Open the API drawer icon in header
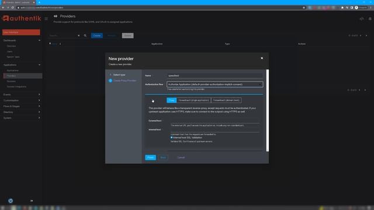Screen dimensions: 374x210 (x=362, y=19)
